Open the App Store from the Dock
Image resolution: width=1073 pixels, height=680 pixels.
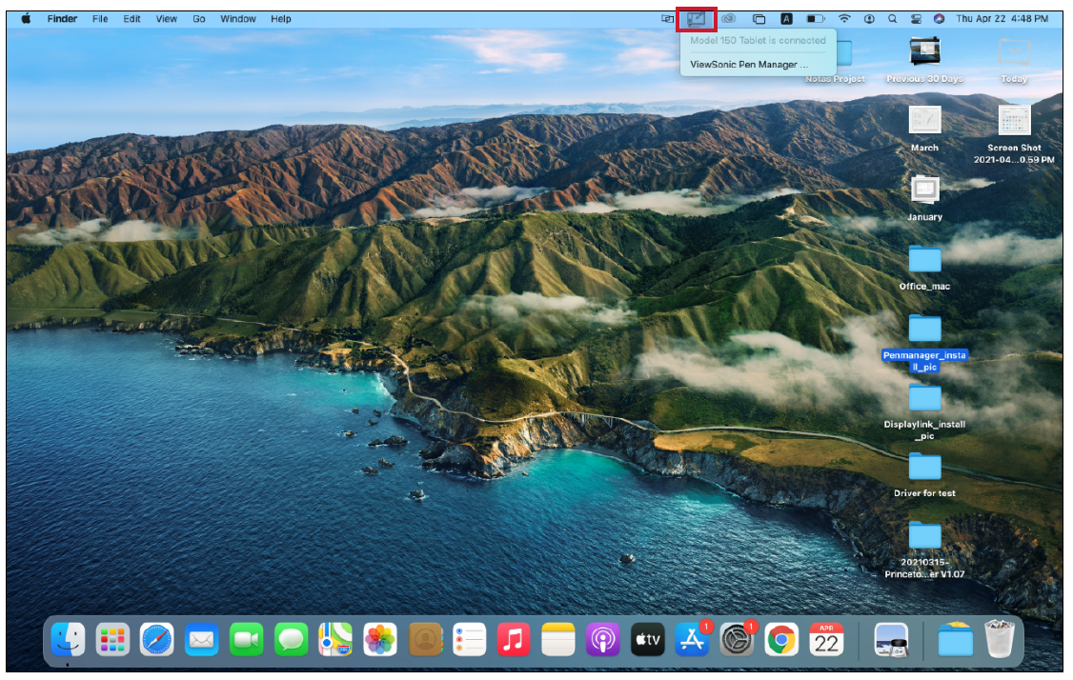click(692, 640)
